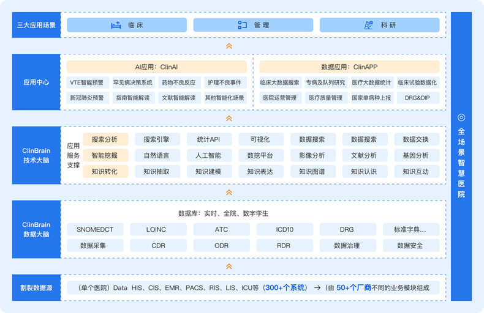The image size is (484, 313).
Task: Click the 临床试验数据化 item
Action: (418, 83)
